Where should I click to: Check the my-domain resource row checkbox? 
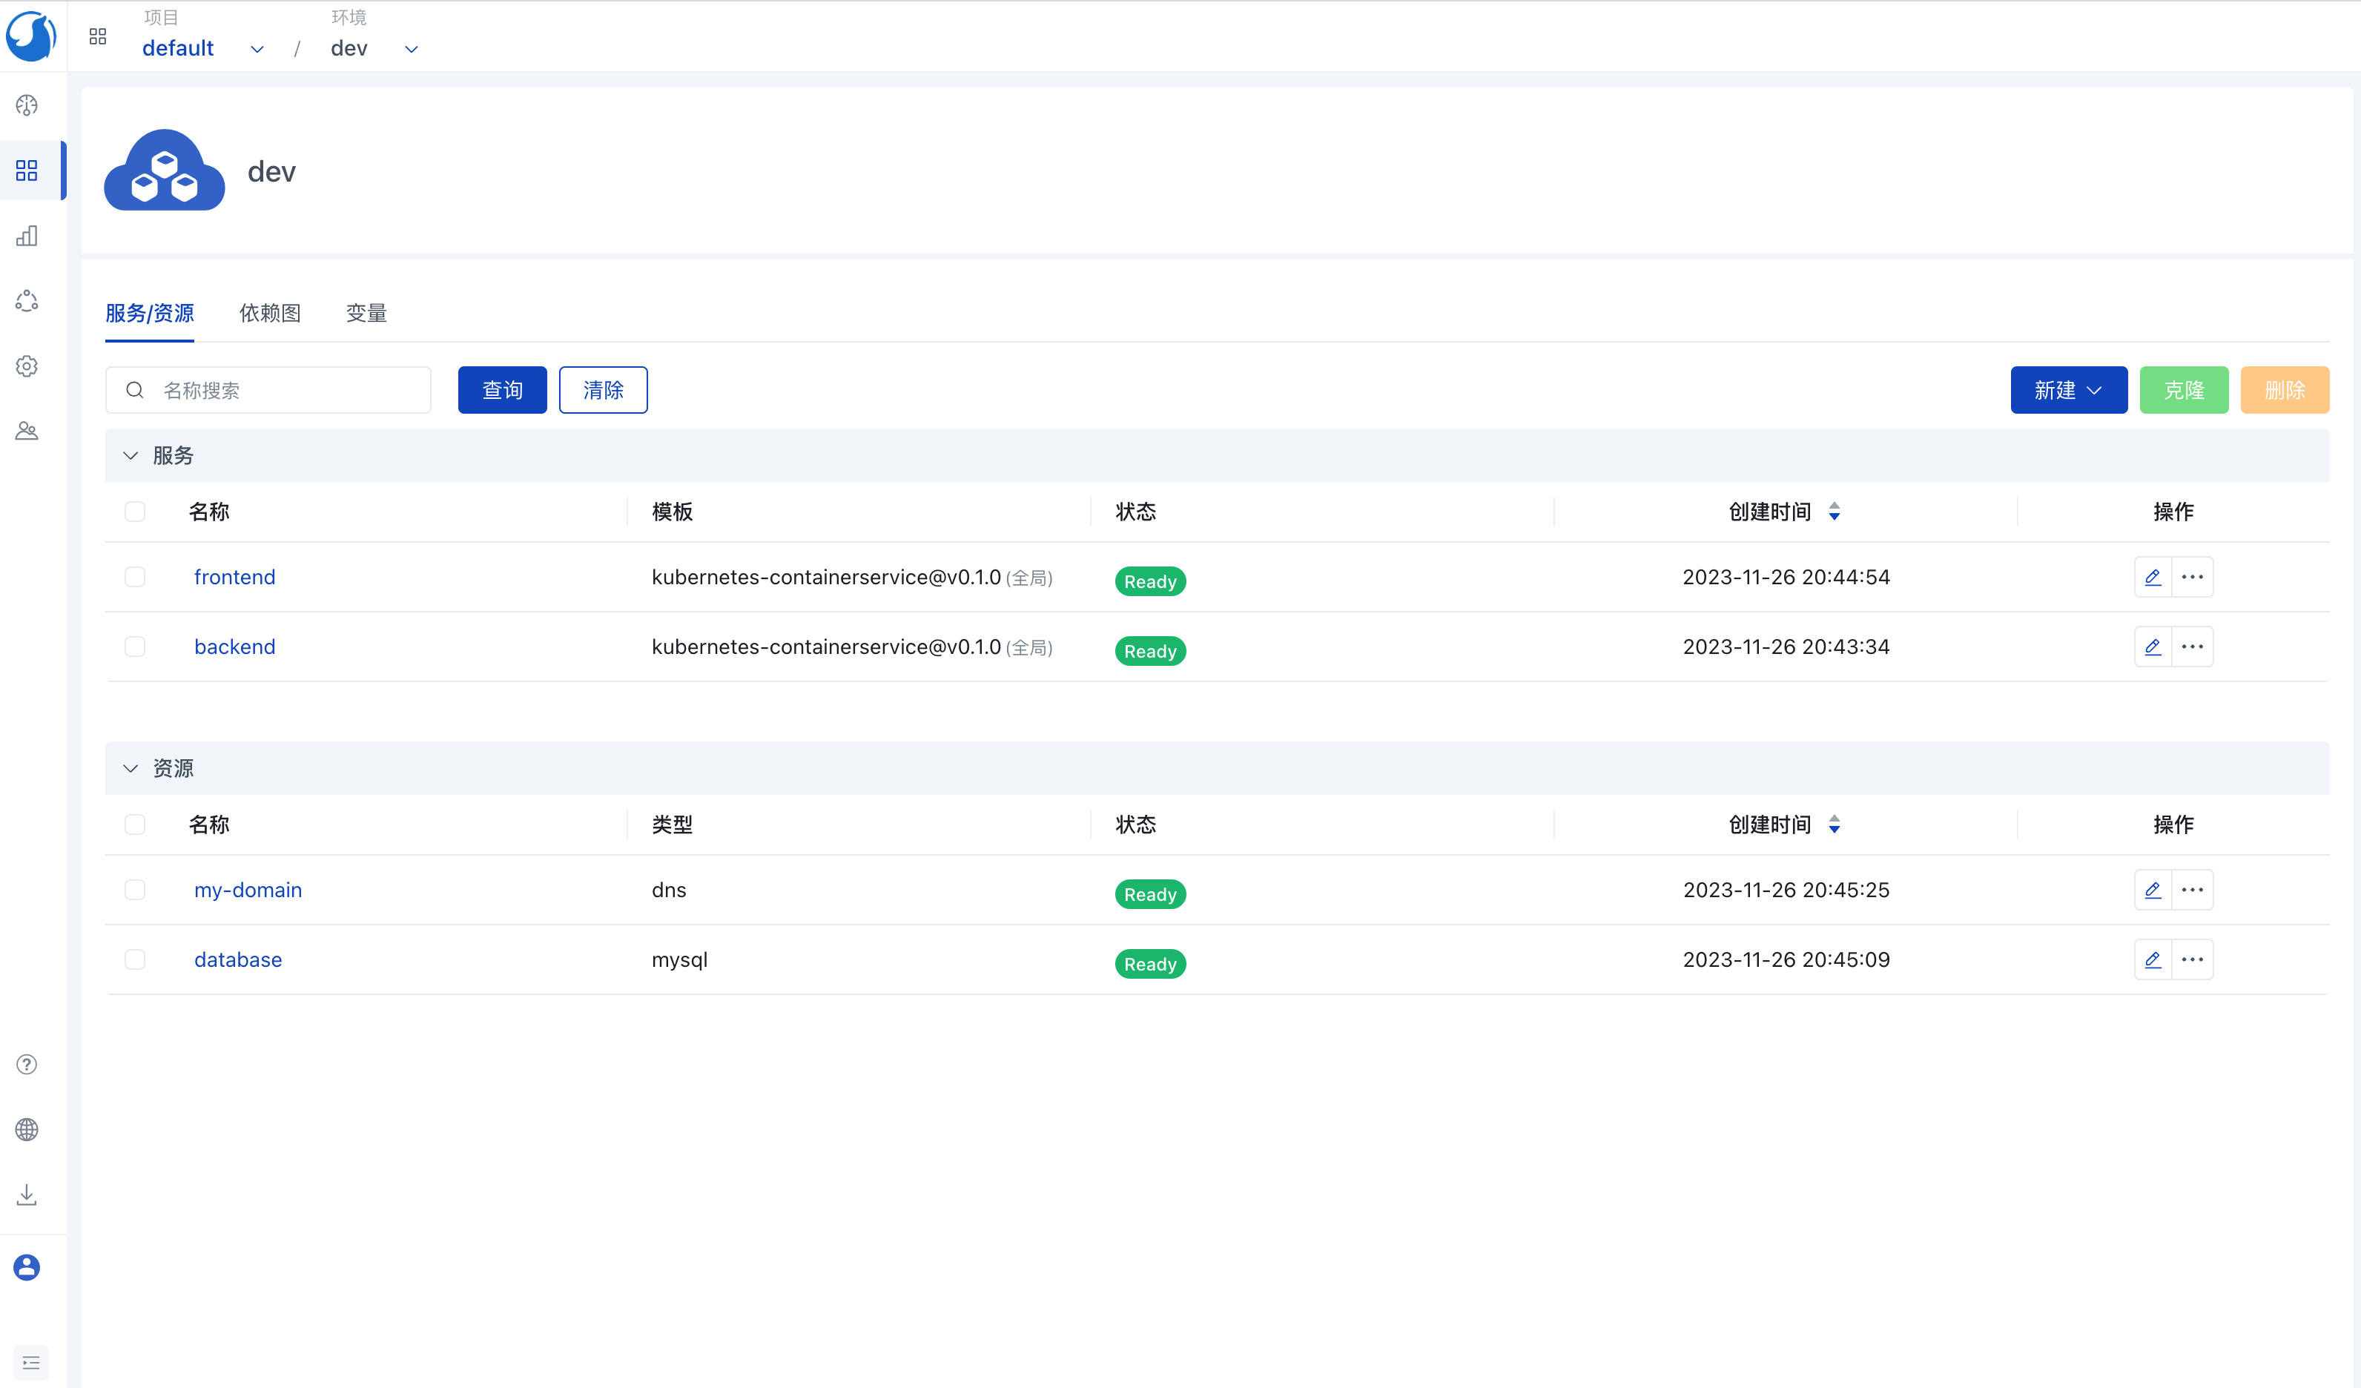click(x=135, y=890)
